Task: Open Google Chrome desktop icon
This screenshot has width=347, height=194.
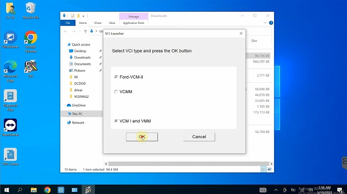Action: click(x=30, y=39)
